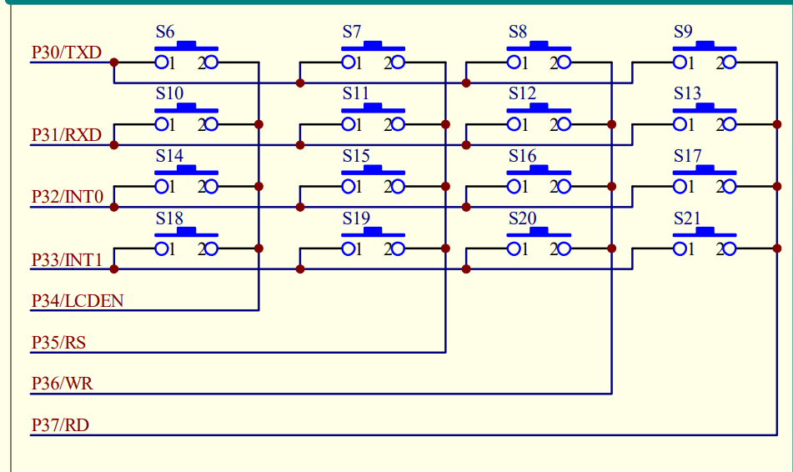Select the S9 pushbutton switch symbol
This screenshot has width=793, height=472.
click(x=705, y=55)
